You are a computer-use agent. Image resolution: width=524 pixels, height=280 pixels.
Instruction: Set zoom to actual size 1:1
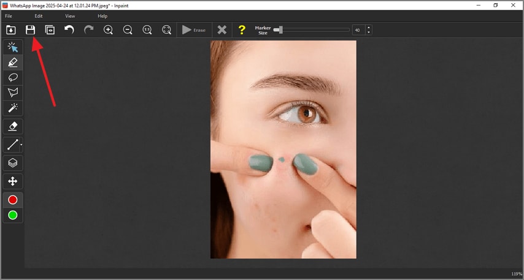pos(147,30)
